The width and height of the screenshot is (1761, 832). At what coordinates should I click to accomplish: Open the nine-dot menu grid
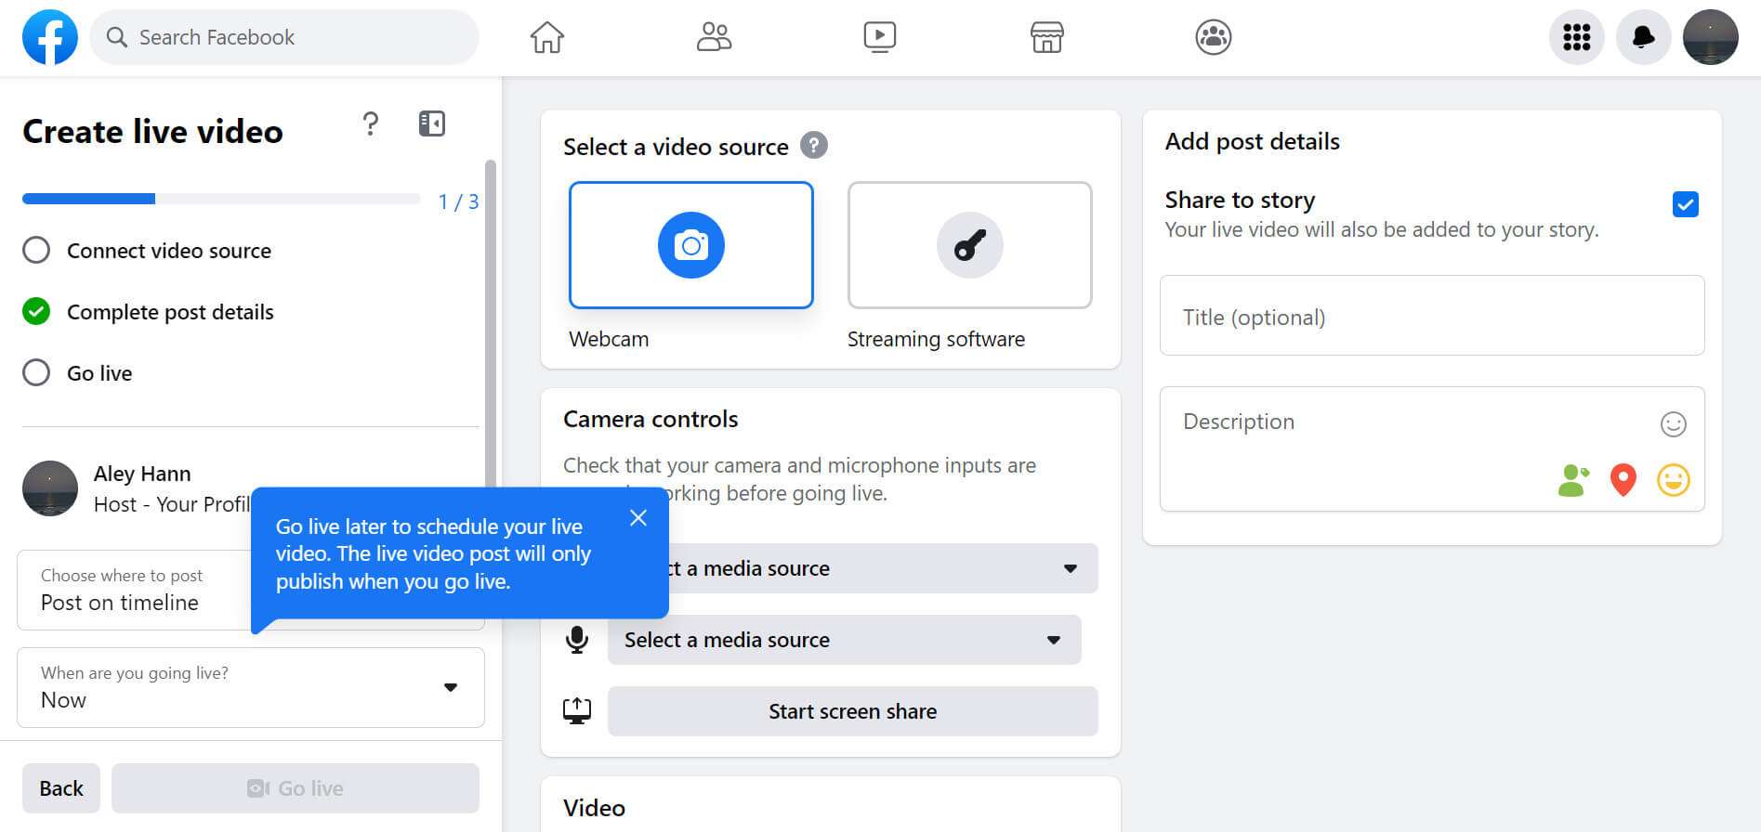click(1576, 37)
